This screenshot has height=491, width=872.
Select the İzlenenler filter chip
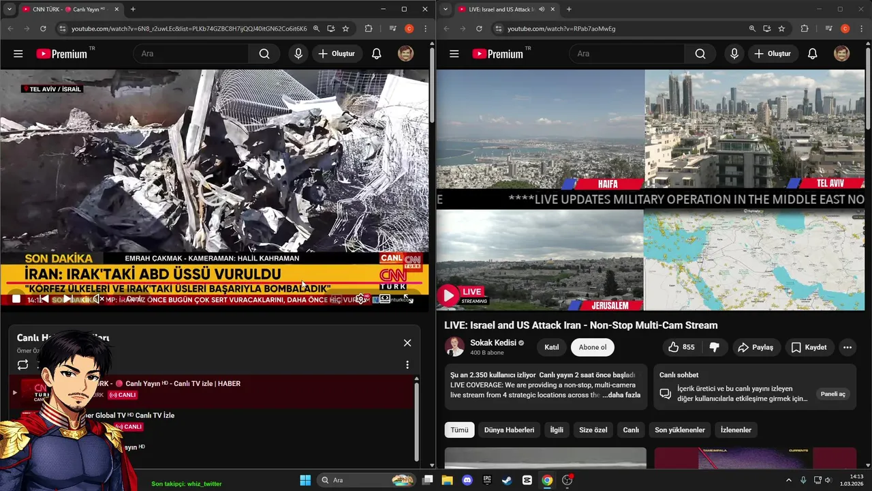pyautogui.click(x=736, y=430)
